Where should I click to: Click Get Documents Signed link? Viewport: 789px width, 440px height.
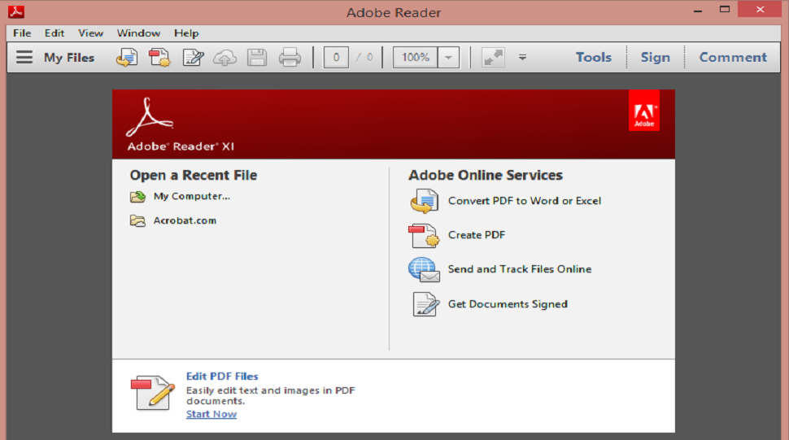508,303
